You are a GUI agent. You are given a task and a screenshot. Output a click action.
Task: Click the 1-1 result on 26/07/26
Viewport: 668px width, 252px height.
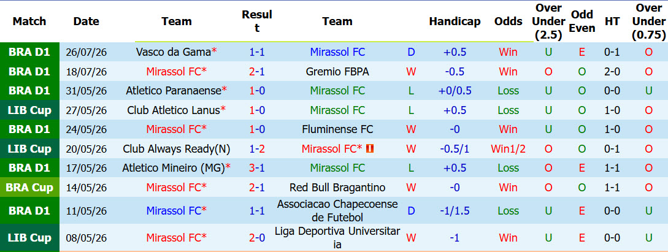(257, 52)
